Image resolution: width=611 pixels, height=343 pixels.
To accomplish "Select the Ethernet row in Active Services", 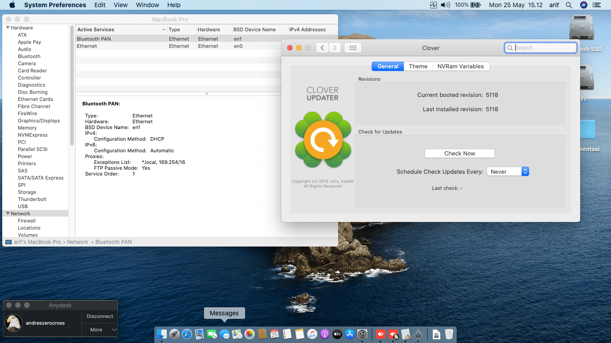I will (207, 46).
